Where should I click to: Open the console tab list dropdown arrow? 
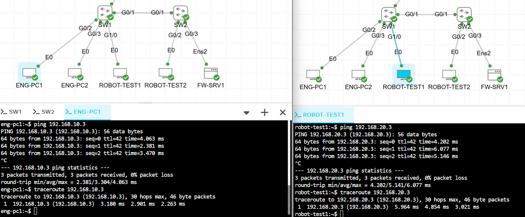(247, 112)
